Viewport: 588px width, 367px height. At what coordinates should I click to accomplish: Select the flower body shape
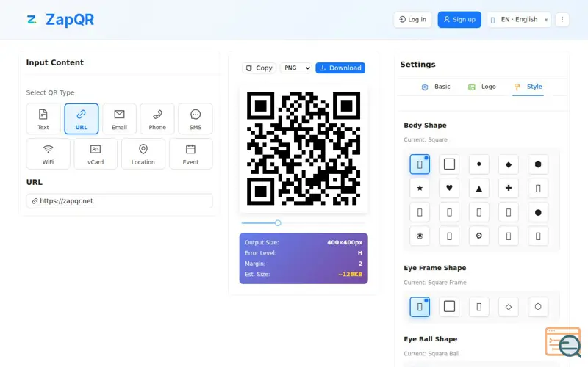click(x=420, y=236)
